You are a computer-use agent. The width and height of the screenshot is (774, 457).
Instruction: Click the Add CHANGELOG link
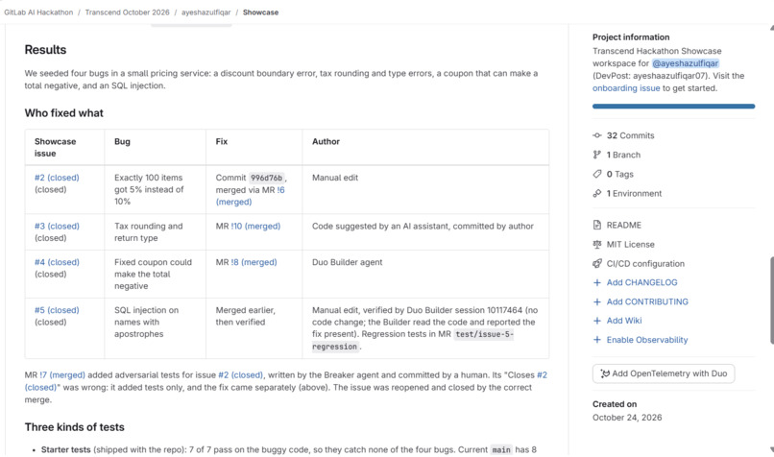coord(641,282)
